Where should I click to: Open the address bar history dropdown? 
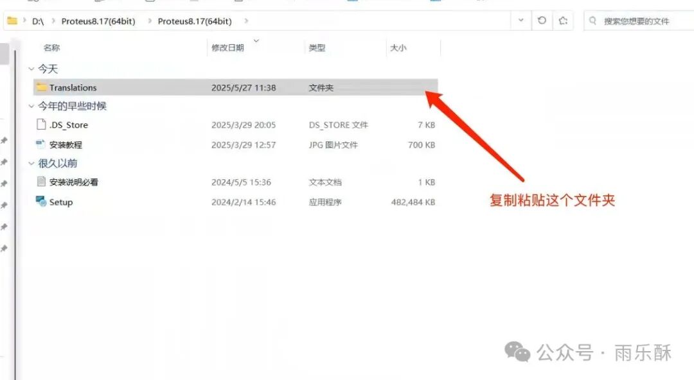point(520,21)
